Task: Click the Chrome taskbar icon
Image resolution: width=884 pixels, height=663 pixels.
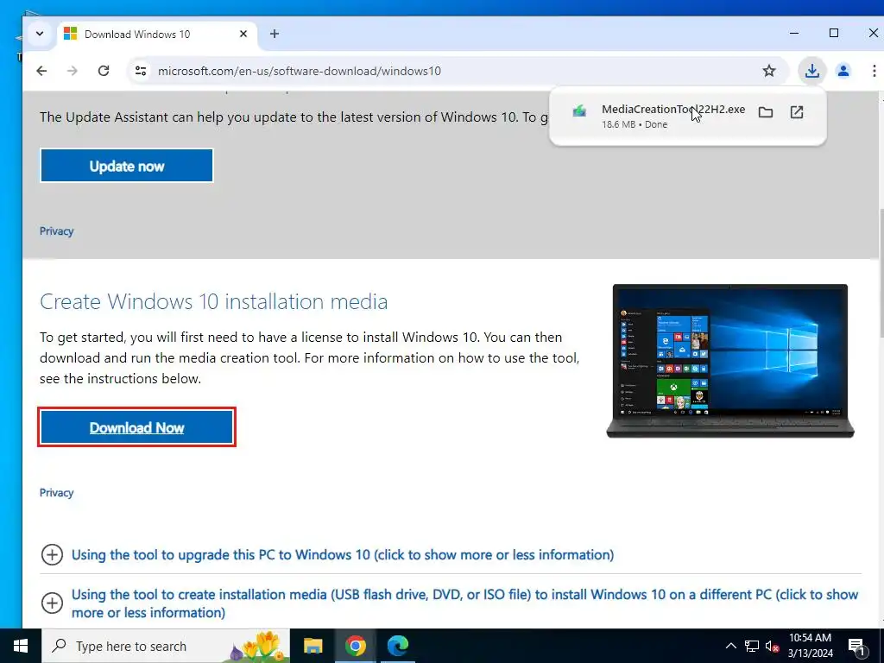Action: pos(355,646)
